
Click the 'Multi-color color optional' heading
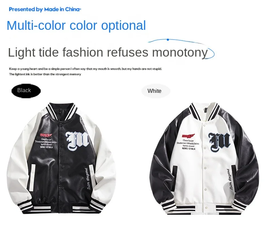click(76, 25)
